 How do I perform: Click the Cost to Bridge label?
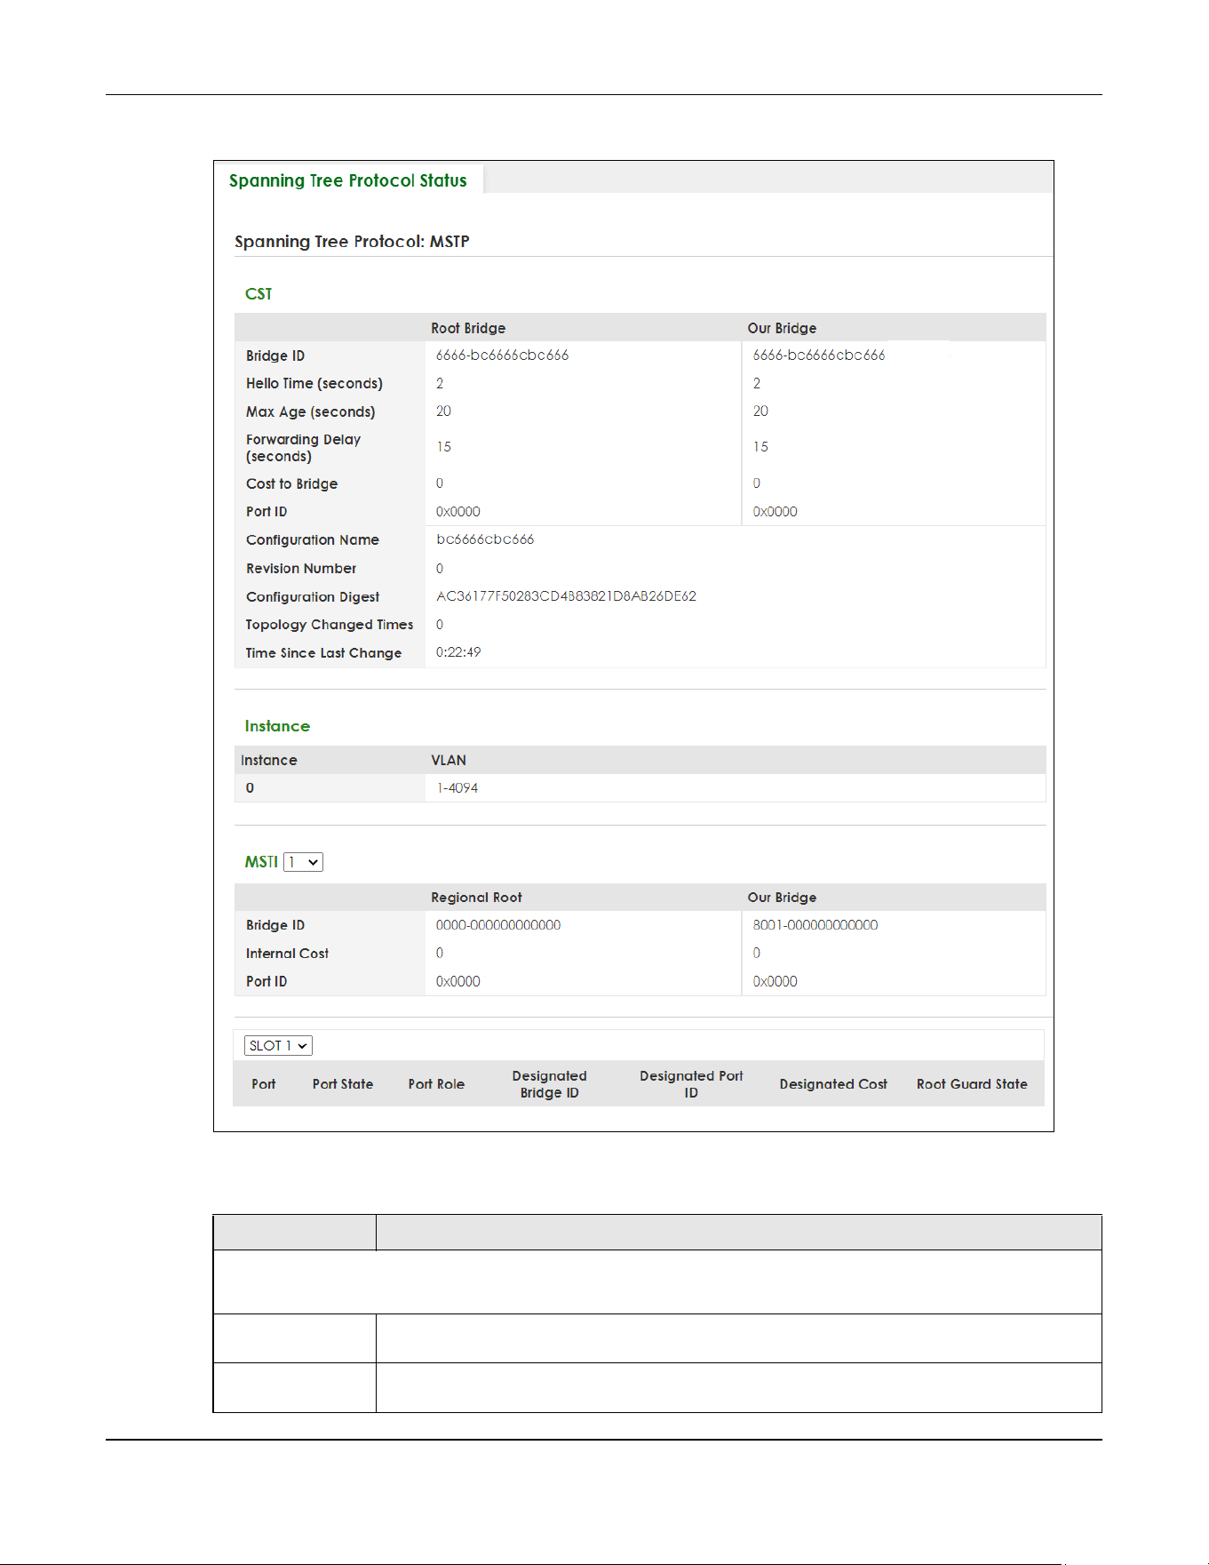[x=292, y=484]
